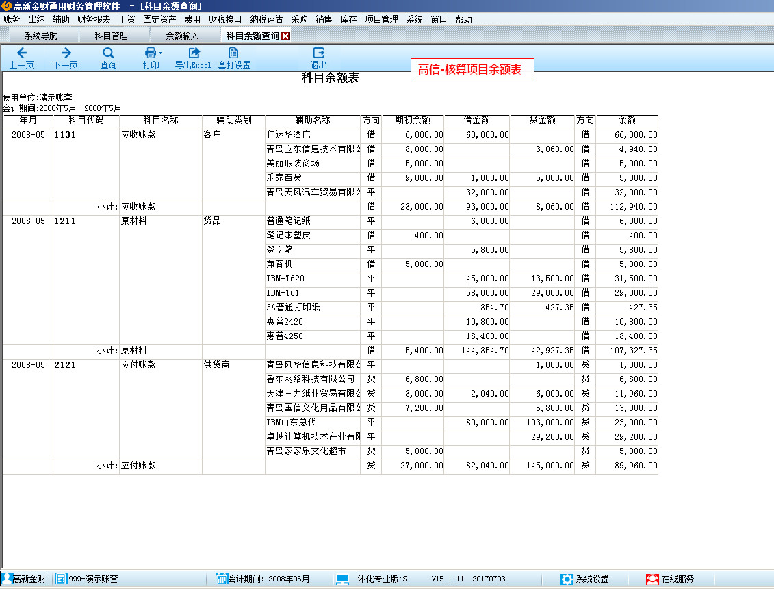Open the 查询 search magnifier icon
Image resolution: width=774 pixels, height=589 pixels.
tap(108, 53)
